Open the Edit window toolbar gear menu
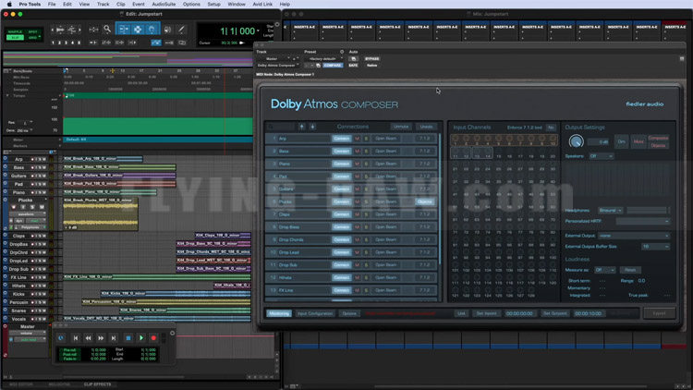The image size is (693, 390). click(x=277, y=25)
